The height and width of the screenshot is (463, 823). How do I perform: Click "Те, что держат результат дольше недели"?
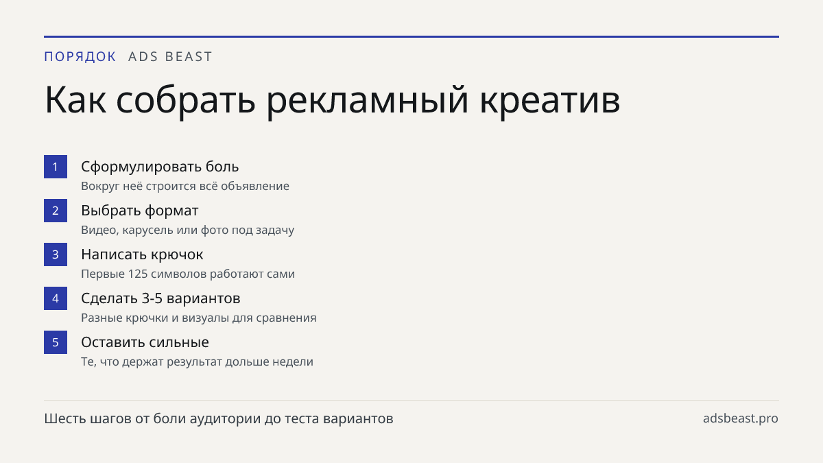pos(197,361)
